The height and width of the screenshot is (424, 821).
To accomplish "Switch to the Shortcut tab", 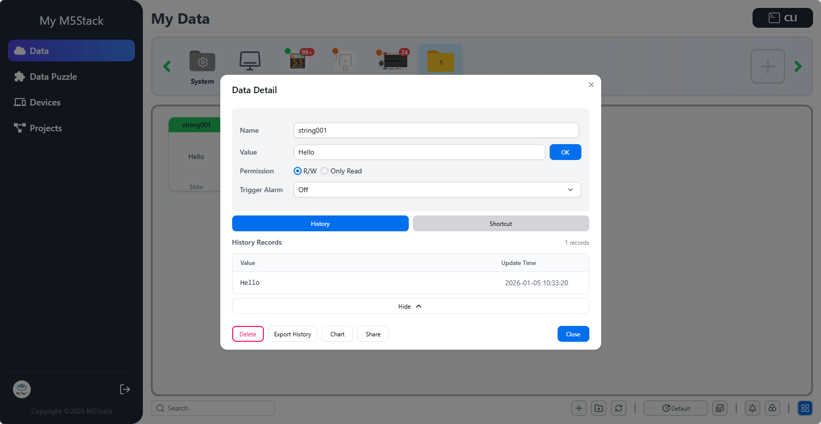I will pos(501,223).
